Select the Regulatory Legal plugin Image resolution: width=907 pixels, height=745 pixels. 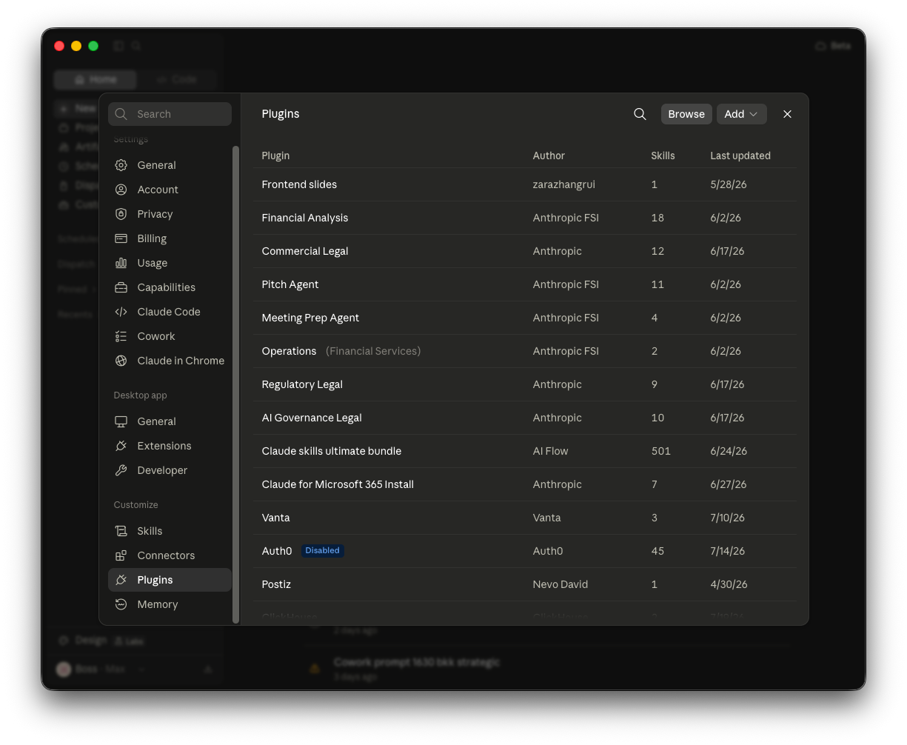point(302,384)
